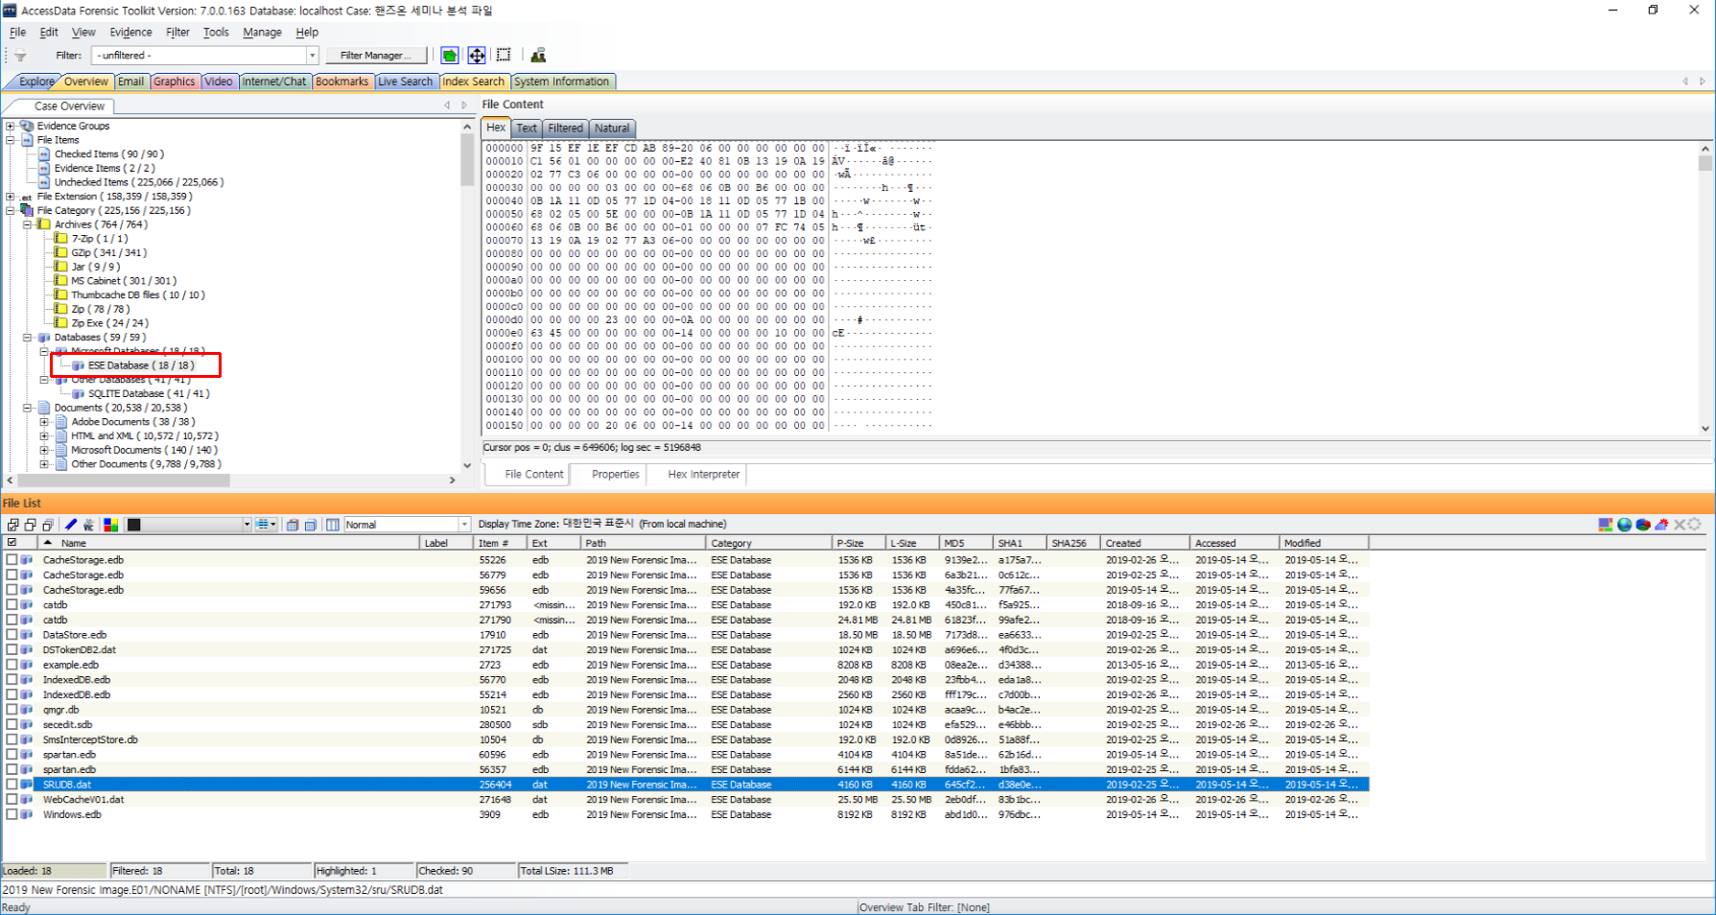Screen dimensions: 1716x915
Task: Click the green folder icon in the filter toolbar
Action: 449,56
